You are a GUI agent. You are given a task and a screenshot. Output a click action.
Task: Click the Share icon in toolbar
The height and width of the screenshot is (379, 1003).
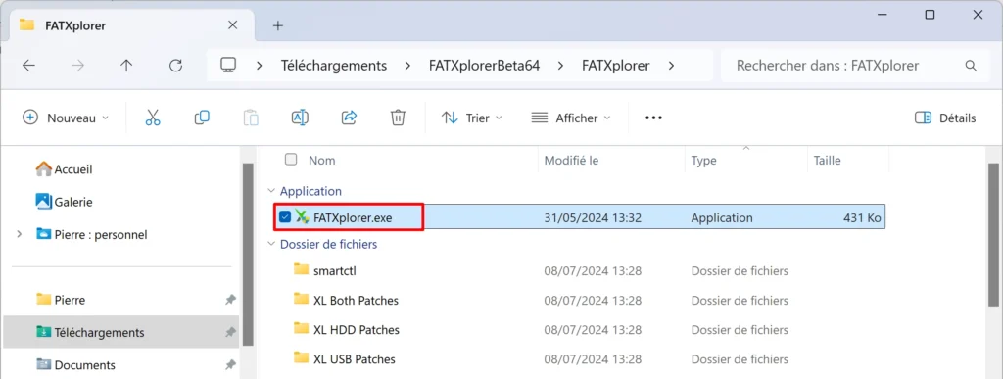tap(350, 118)
